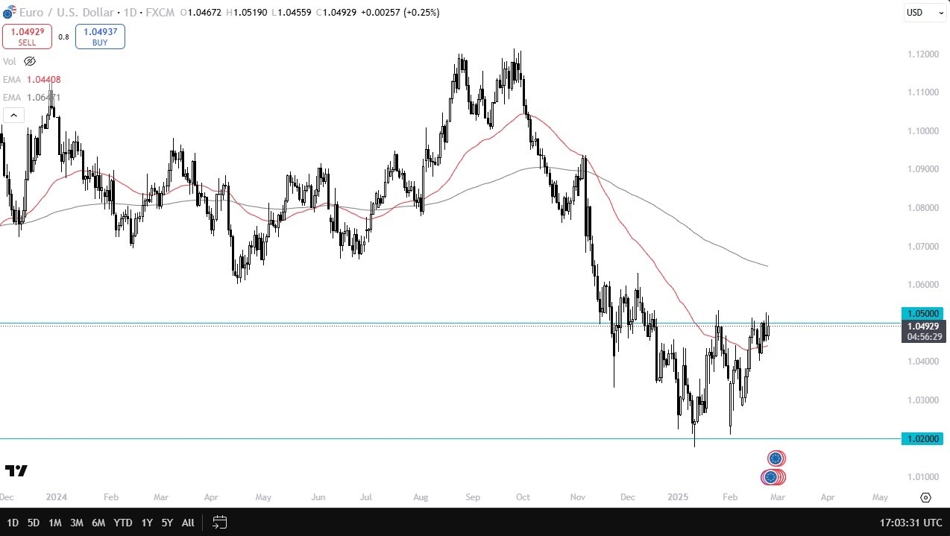Select the 1.02000 horizontal line price label
The width and height of the screenshot is (950, 536).
(x=922, y=439)
